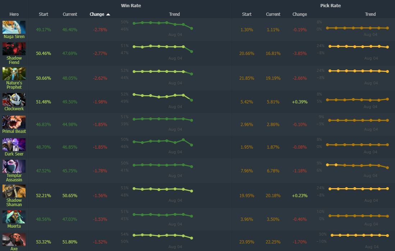The height and width of the screenshot is (251, 395).
Task: Sort by Win Rate Start column
Action: 43,14
